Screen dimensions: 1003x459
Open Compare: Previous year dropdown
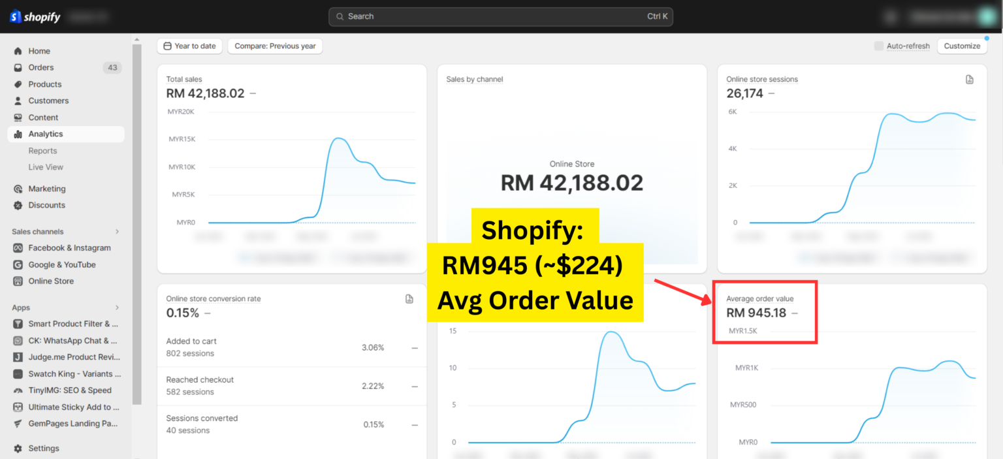(x=275, y=46)
